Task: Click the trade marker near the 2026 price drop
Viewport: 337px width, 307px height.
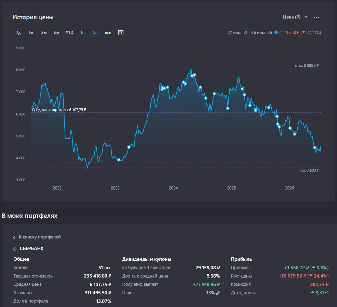Action: (x=314, y=148)
